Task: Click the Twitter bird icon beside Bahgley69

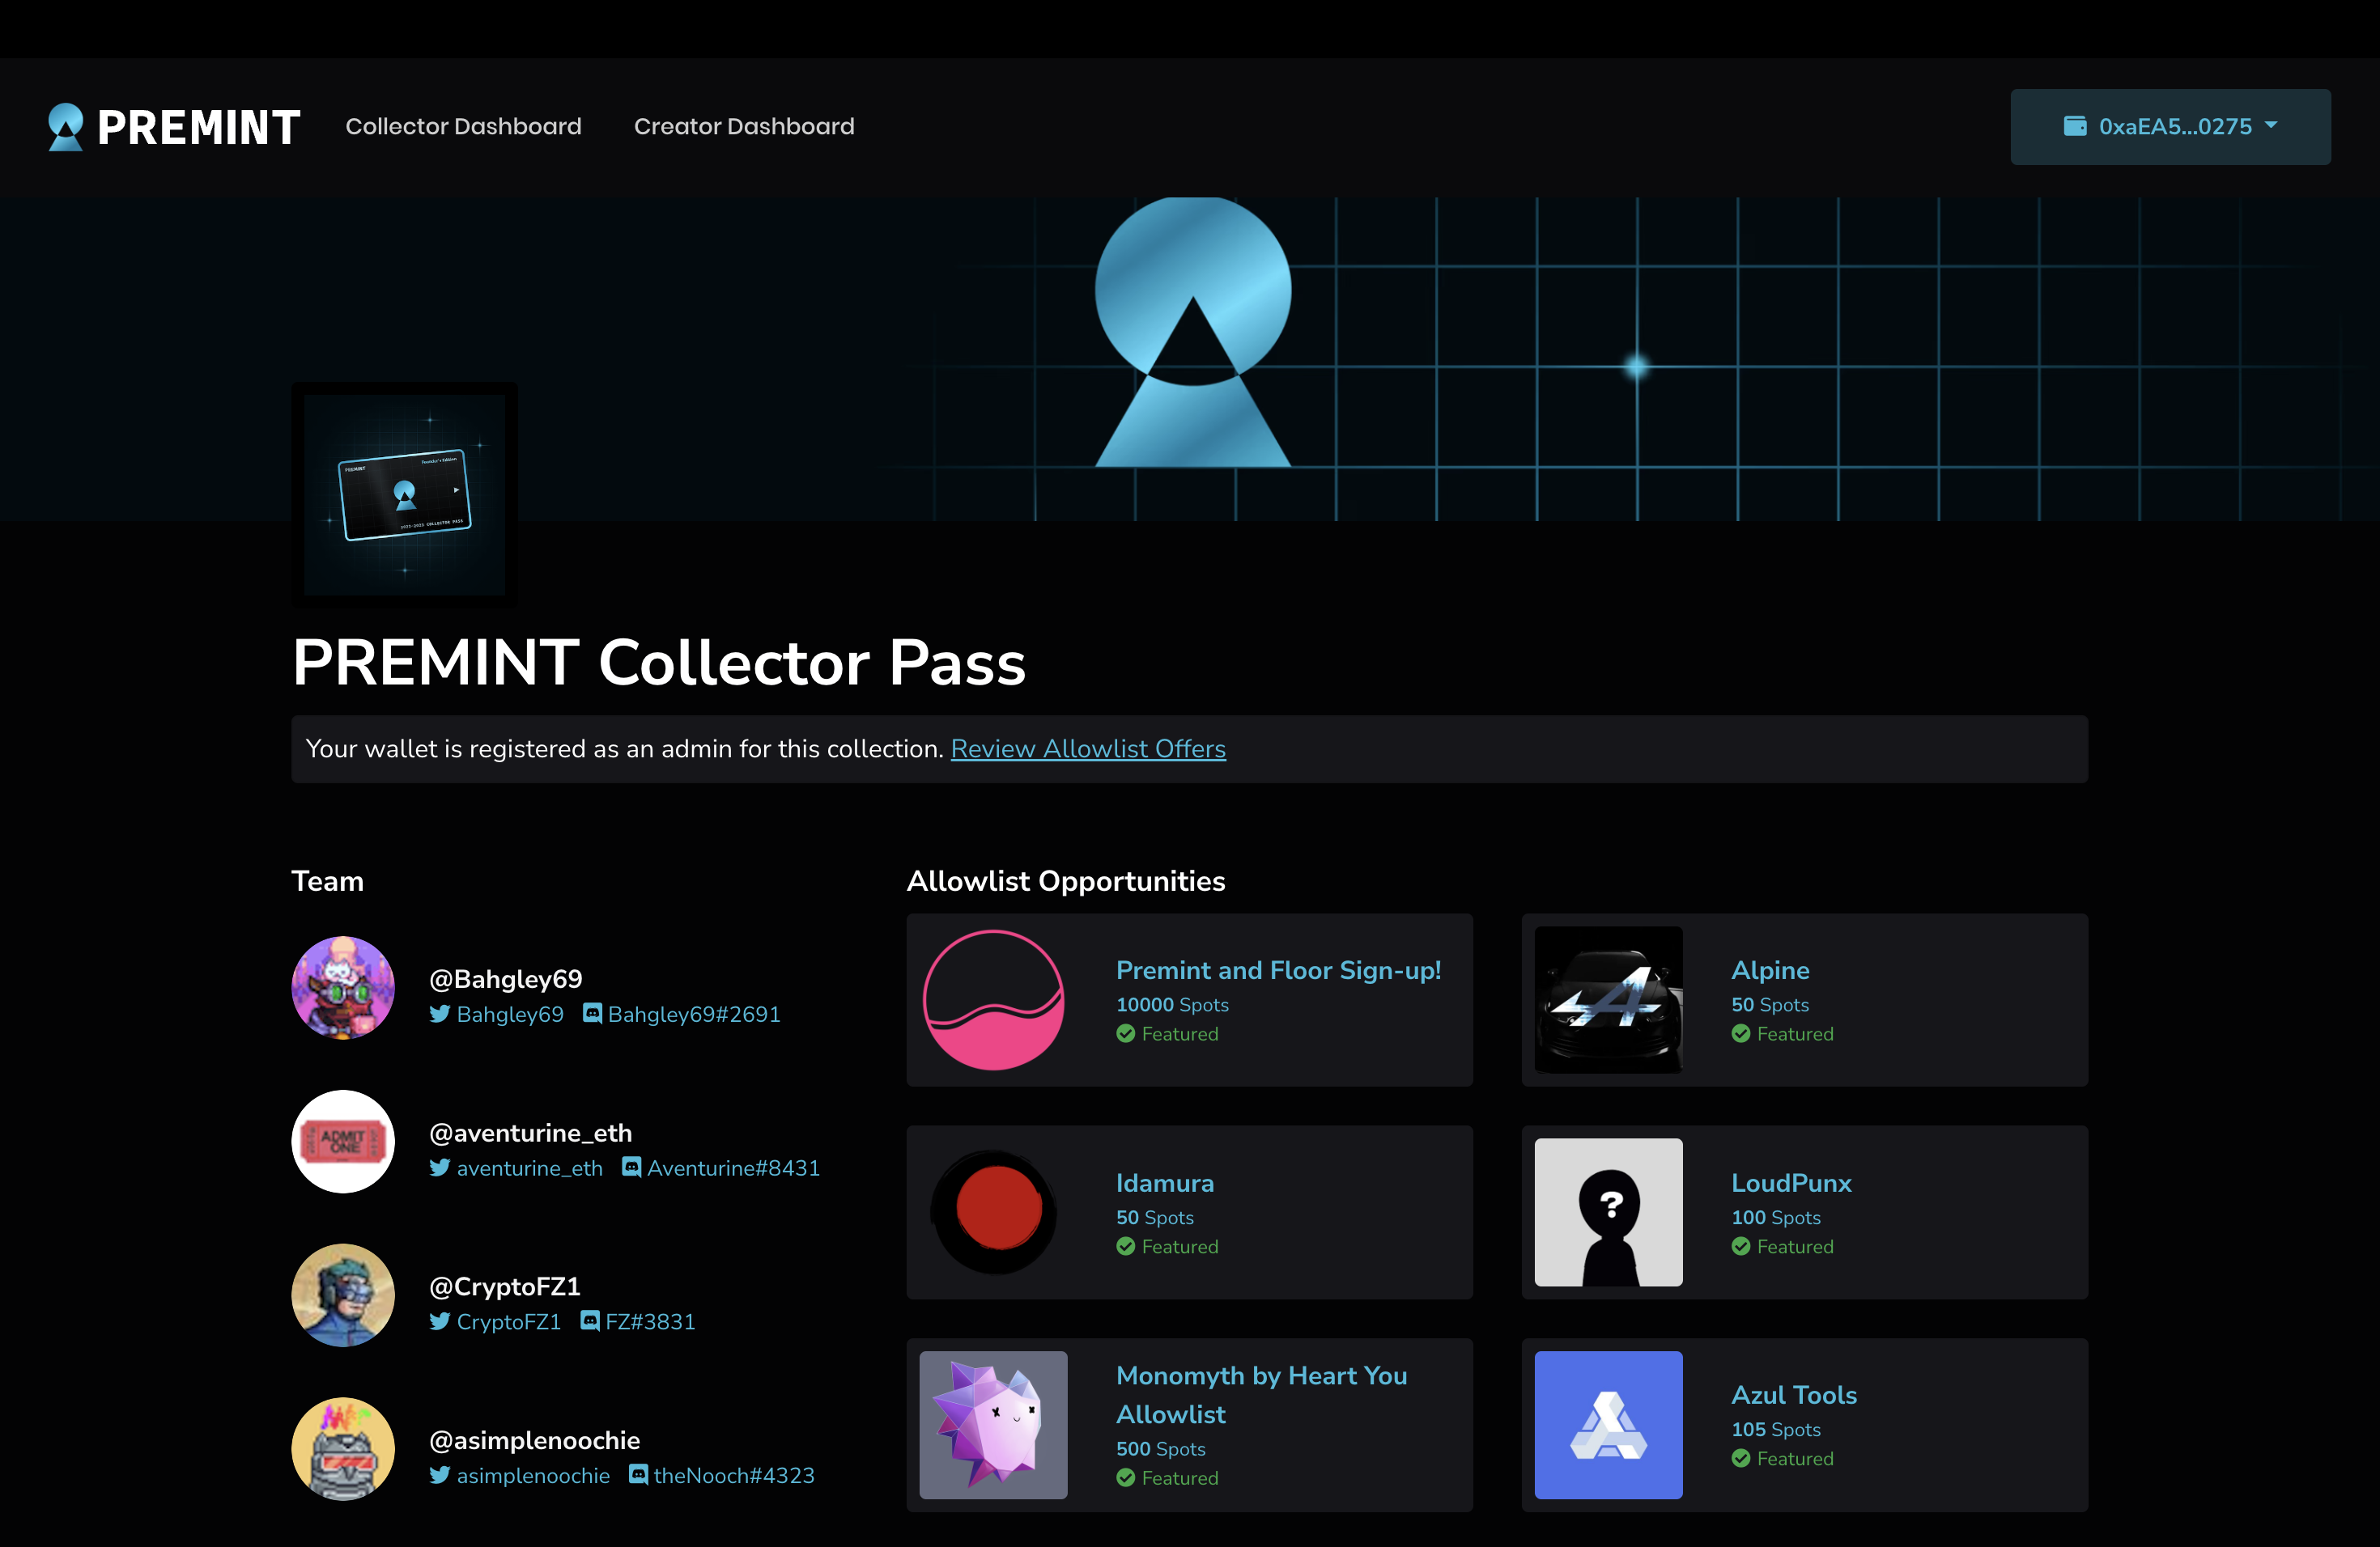Action: [440, 1015]
